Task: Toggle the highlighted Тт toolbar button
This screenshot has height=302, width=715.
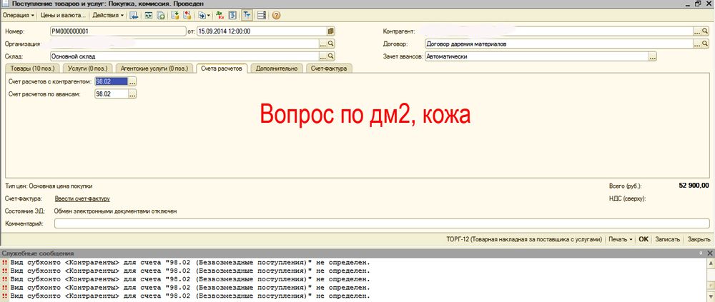Action: click(247, 15)
